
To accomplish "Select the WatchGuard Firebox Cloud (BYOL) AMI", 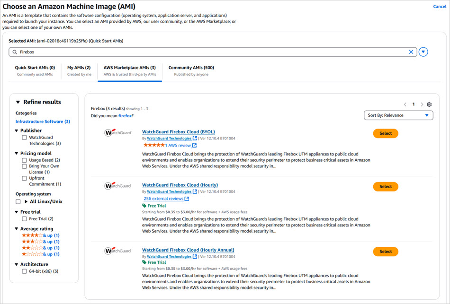I will [x=386, y=133].
